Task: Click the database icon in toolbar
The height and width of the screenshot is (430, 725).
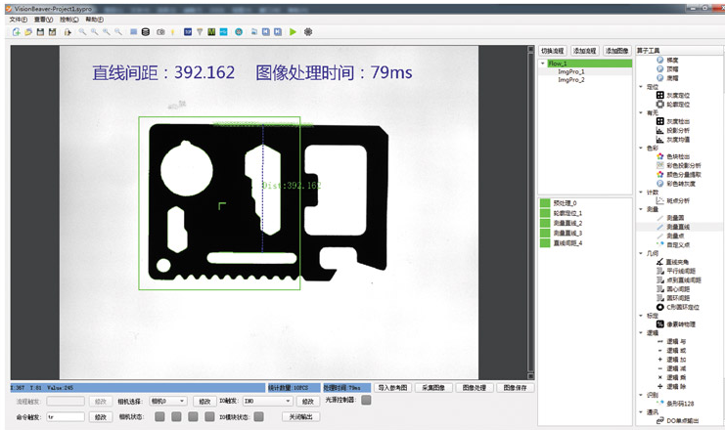Action: point(146,32)
